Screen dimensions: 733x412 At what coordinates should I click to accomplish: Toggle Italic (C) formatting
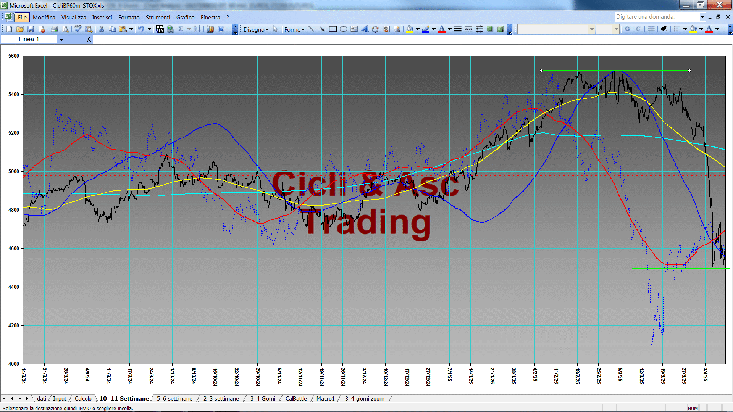[638, 29]
